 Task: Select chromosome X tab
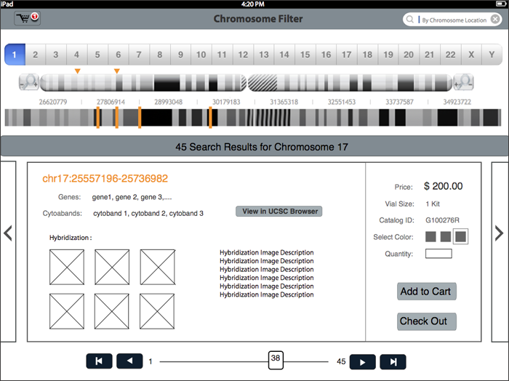point(471,55)
